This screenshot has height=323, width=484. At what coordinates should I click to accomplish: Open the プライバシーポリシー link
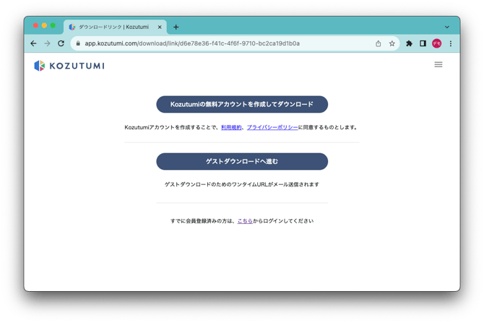pyautogui.click(x=272, y=127)
